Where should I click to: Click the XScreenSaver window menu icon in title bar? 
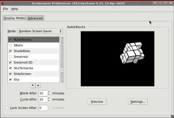(x=3, y=3)
